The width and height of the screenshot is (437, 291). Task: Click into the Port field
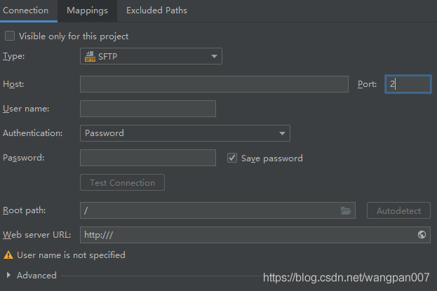(x=408, y=84)
